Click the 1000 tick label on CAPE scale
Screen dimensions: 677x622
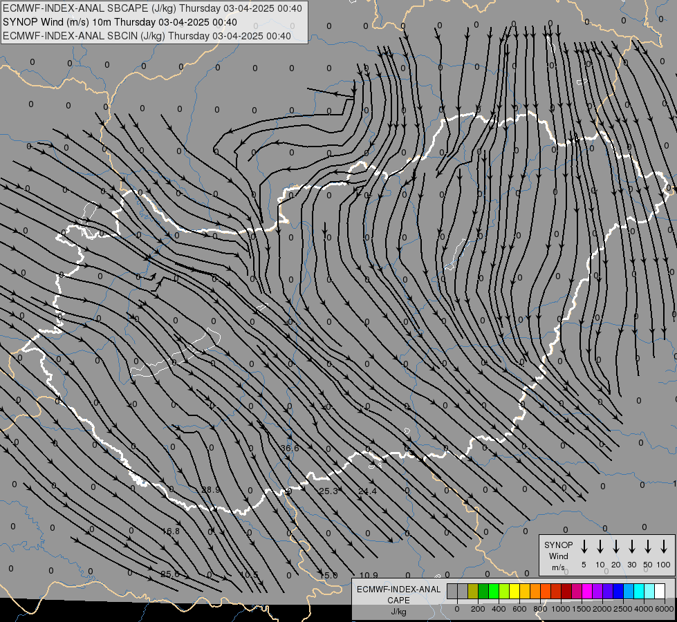point(560,609)
